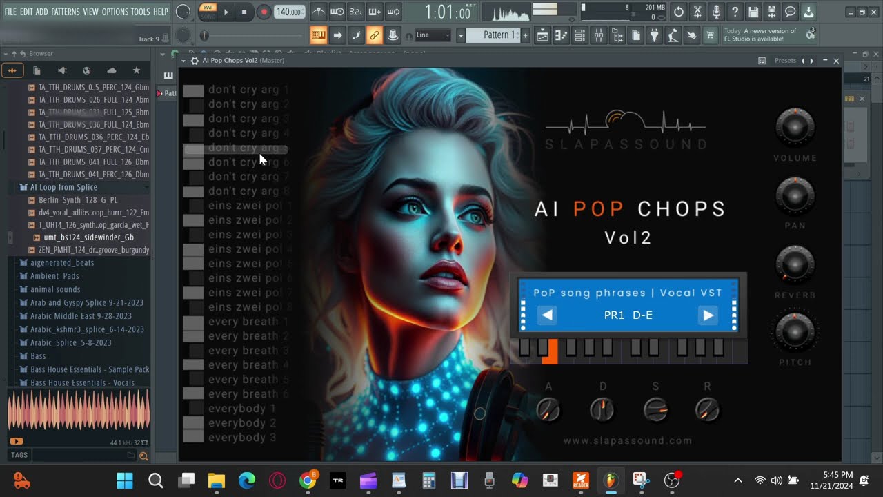Screen dimensions: 883x497
Task: Open the EDIT menu
Action: pyautogui.click(x=26, y=12)
